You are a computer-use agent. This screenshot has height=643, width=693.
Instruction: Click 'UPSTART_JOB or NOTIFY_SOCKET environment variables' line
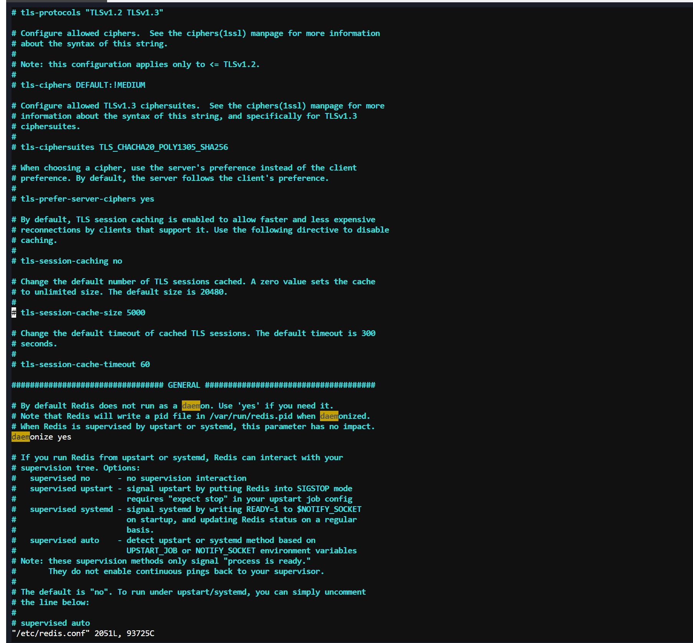(184, 551)
